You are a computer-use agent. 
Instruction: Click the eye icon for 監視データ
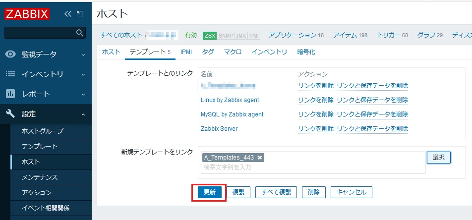(11, 54)
